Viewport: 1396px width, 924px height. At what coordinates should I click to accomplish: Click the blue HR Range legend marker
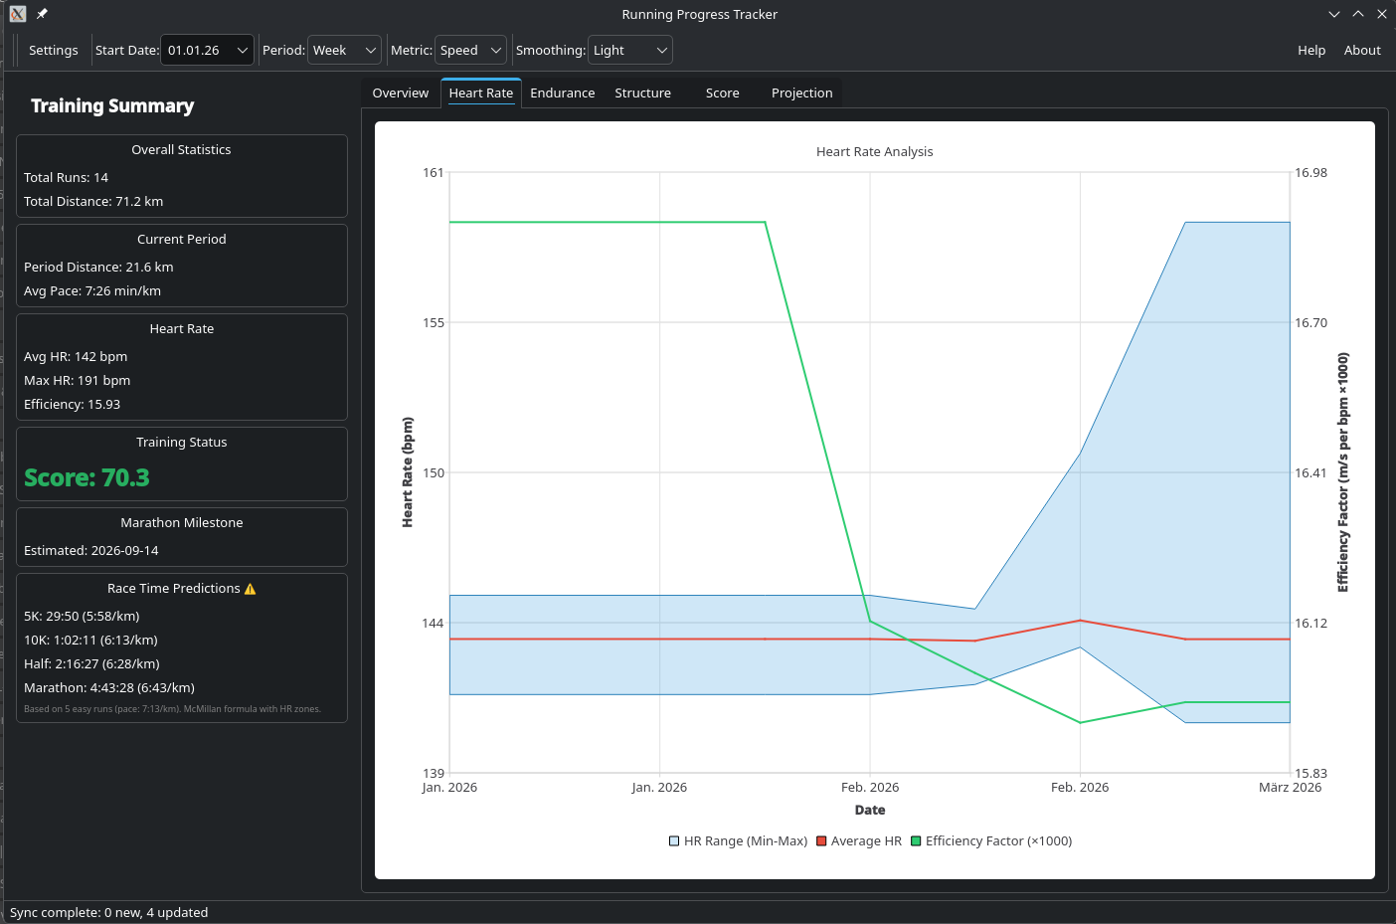tap(674, 840)
